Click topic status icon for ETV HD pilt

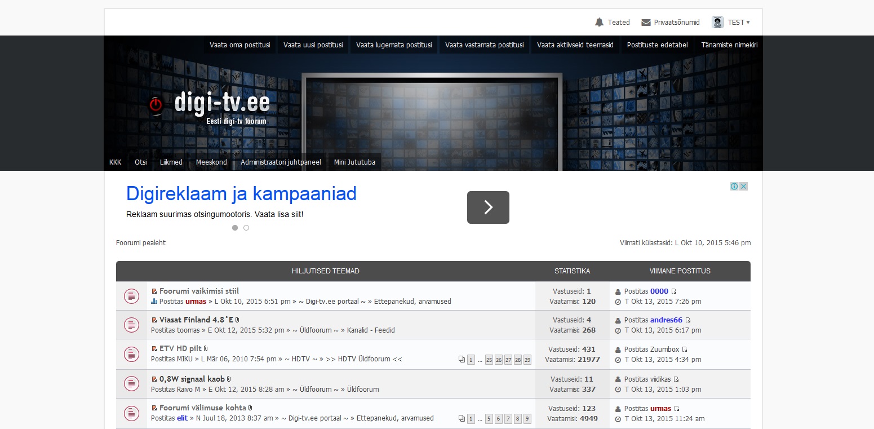131,354
